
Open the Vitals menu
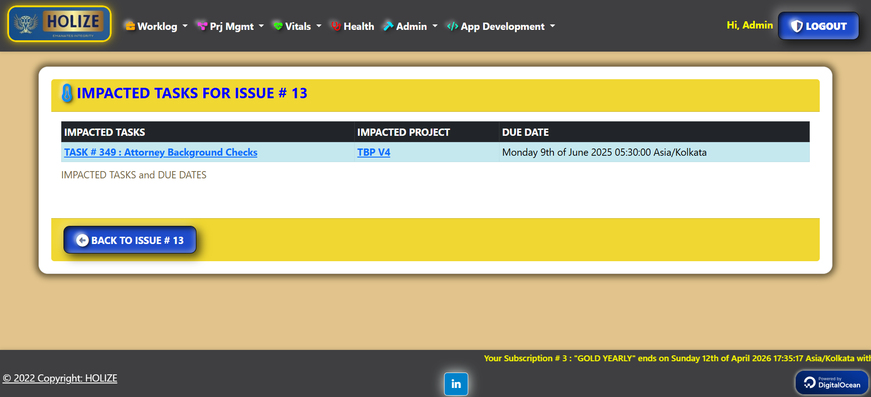coord(298,26)
